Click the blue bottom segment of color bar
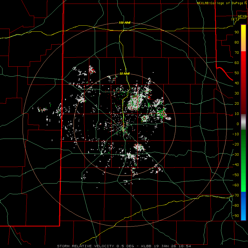The height and width of the screenshot is (248, 248). click(243, 206)
